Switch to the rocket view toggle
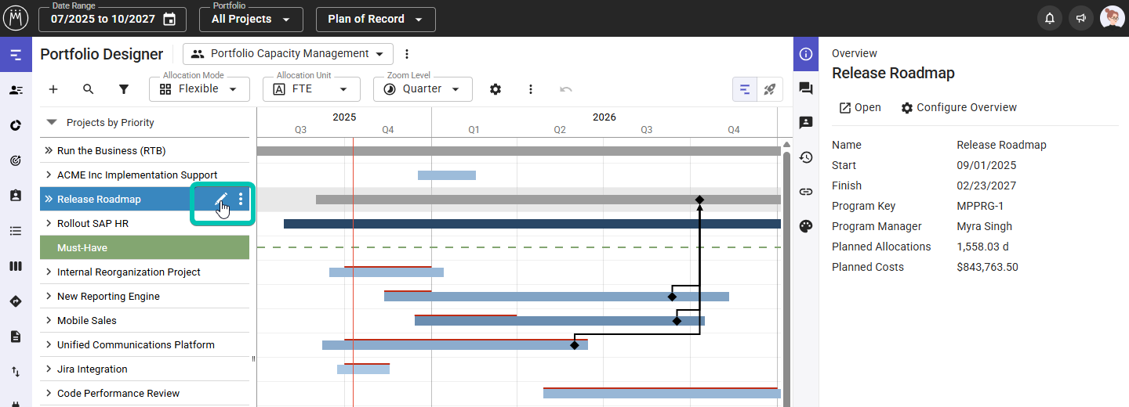The height and width of the screenshot is (407, 1129). pyautogui.click(x=770, y=89)
